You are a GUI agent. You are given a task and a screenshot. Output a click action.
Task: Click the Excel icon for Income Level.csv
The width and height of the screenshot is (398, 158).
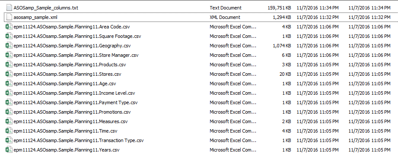tap(9, 93)
